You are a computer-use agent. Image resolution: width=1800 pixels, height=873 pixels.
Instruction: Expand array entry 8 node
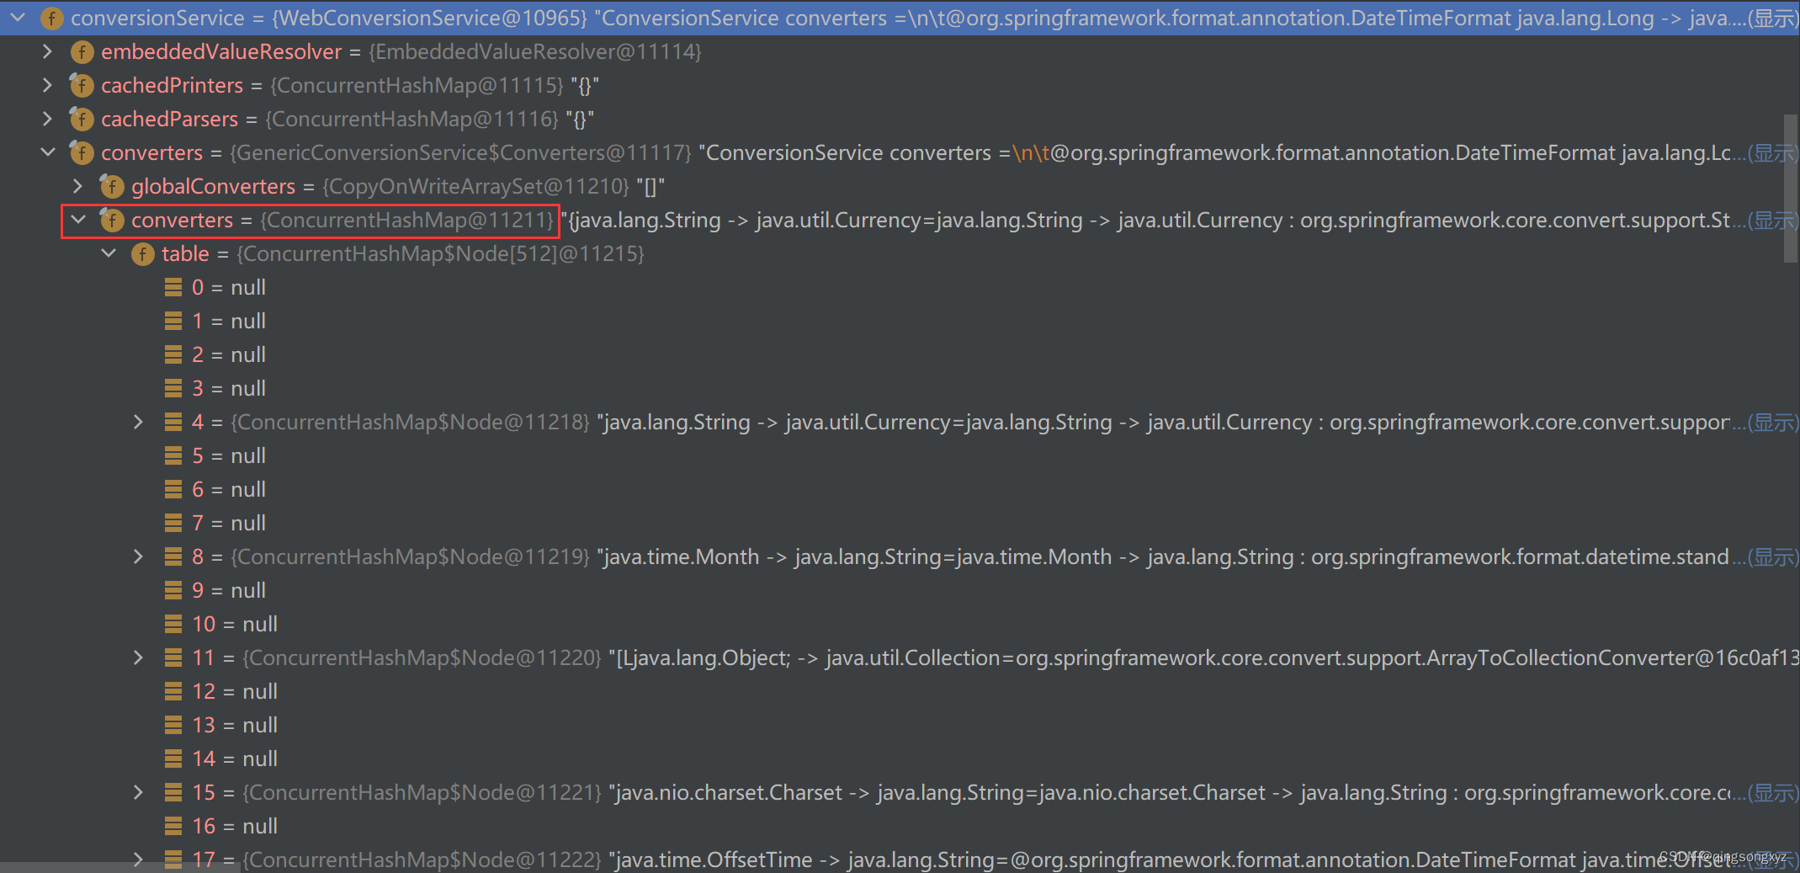point(139,556)
